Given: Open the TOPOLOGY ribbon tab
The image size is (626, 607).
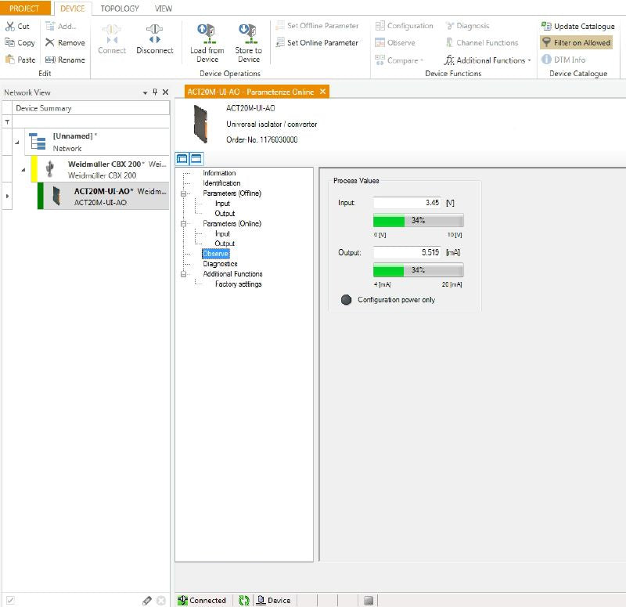Looking at the screenshot, I should pyautogui.click(x=120, y=9).
